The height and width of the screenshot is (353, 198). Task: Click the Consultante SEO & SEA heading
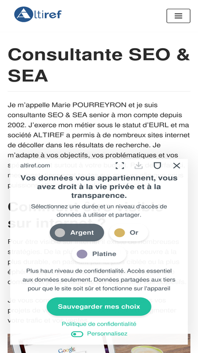(x=99, y=65)
